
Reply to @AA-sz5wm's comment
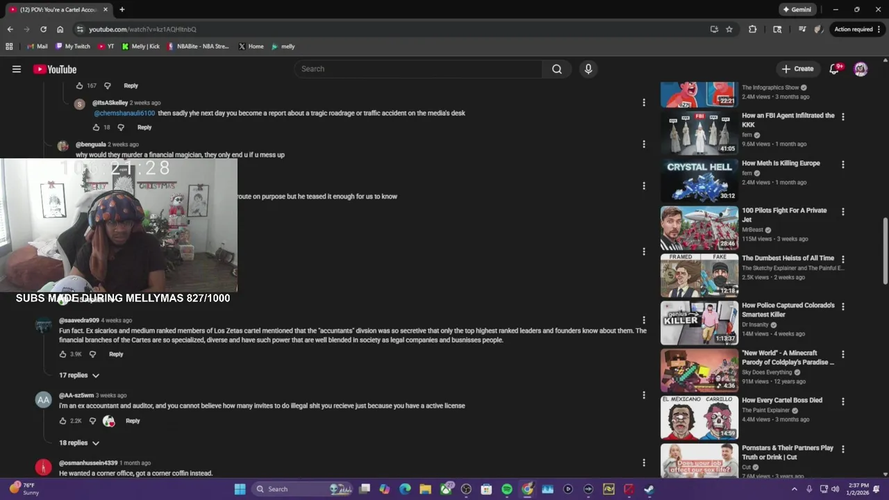point(133,421)
